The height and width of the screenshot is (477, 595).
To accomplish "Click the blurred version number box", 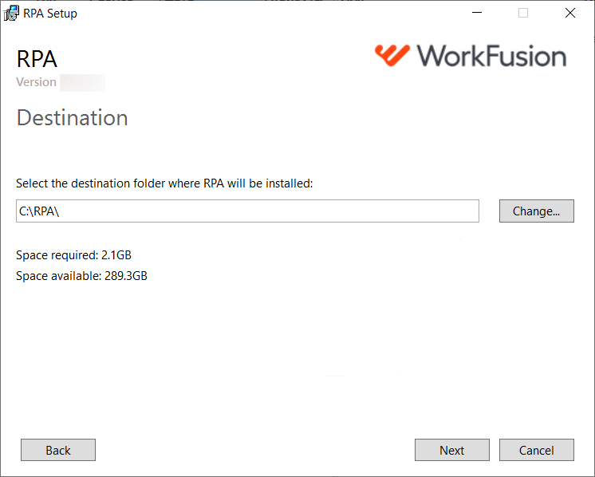I will click(83, 83).
